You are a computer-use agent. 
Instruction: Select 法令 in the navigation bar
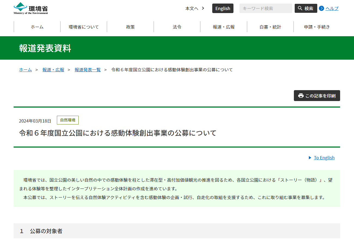click(x=177, y=27)
